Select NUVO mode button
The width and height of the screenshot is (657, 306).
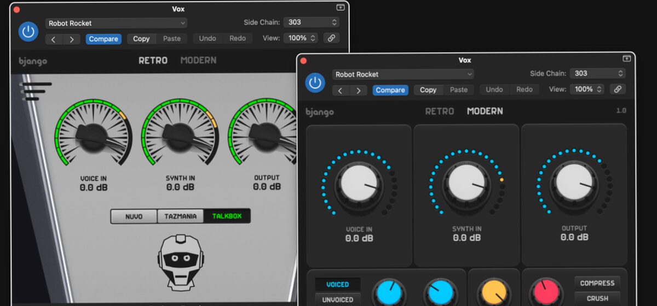click(134, 216)
